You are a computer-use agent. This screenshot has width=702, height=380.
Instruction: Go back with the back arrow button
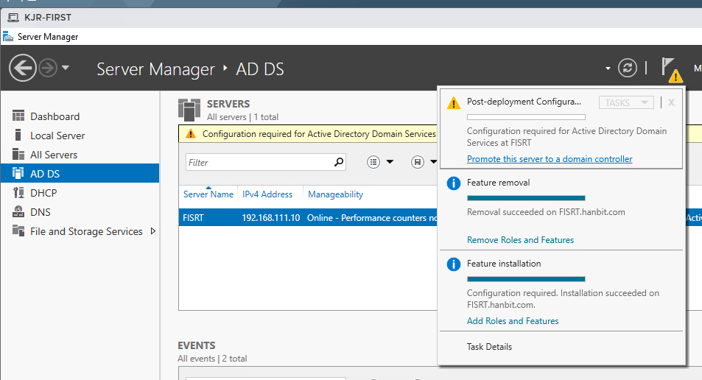(22, 68)
